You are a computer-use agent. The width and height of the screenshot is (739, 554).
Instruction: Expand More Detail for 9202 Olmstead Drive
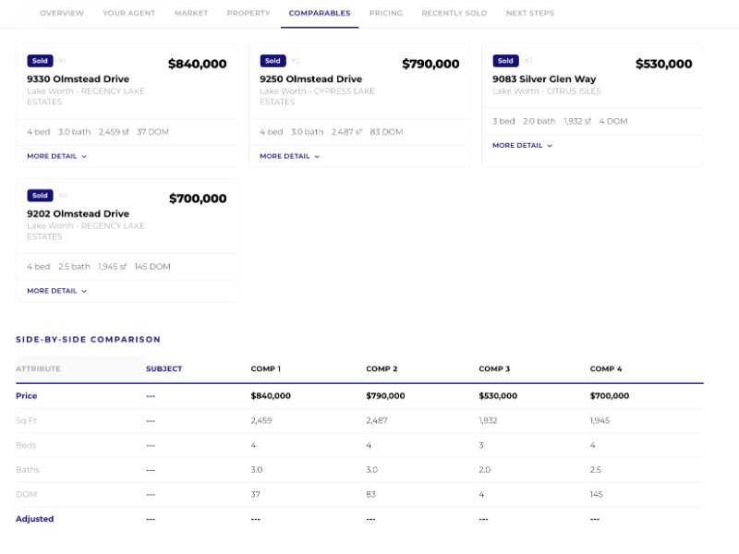coord(56,291)
